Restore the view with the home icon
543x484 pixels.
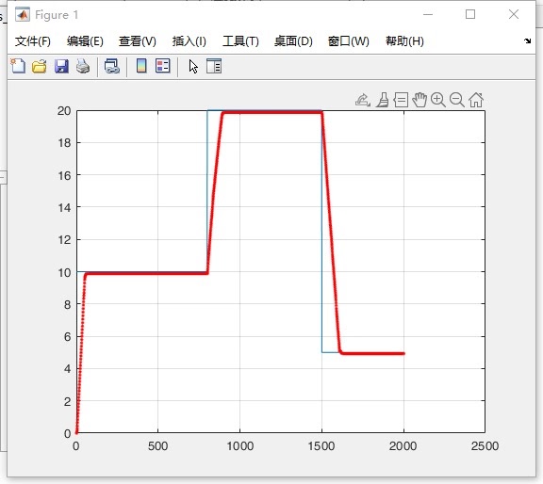point(476,100)
